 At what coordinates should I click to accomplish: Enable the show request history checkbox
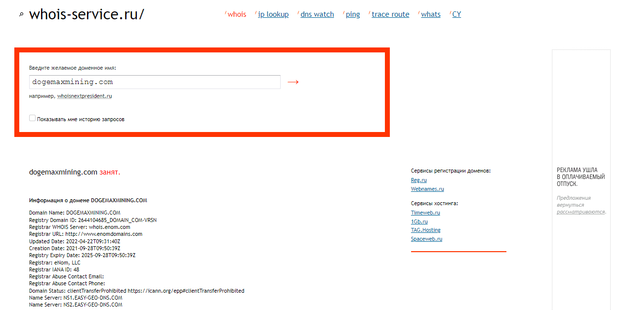click(33, 118)
